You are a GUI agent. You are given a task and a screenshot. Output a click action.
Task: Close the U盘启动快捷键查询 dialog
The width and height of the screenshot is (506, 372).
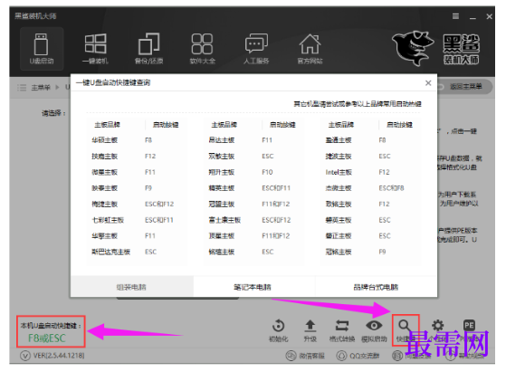click(428, 83)
